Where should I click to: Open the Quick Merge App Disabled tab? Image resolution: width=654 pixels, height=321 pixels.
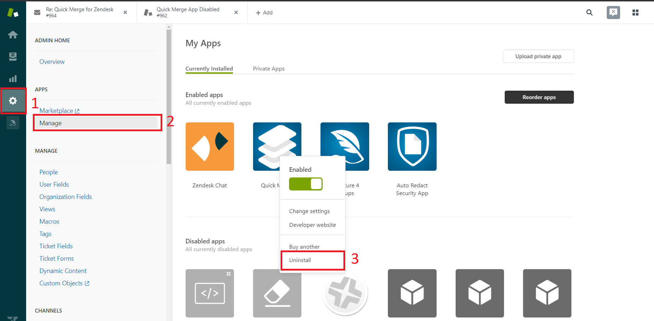pos(192,12)
